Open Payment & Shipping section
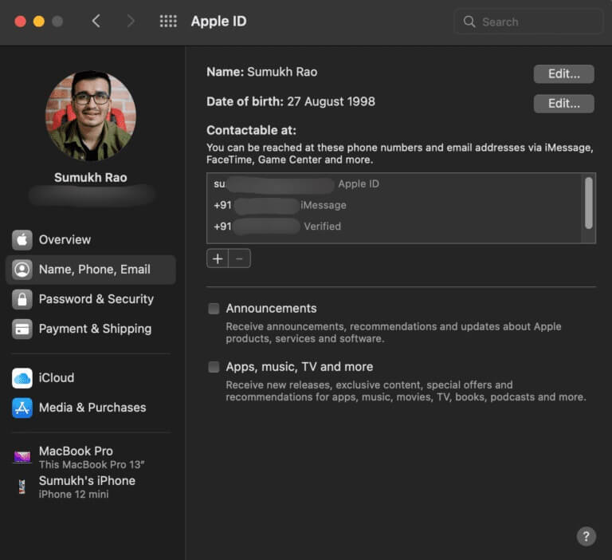 coord(91,329)
